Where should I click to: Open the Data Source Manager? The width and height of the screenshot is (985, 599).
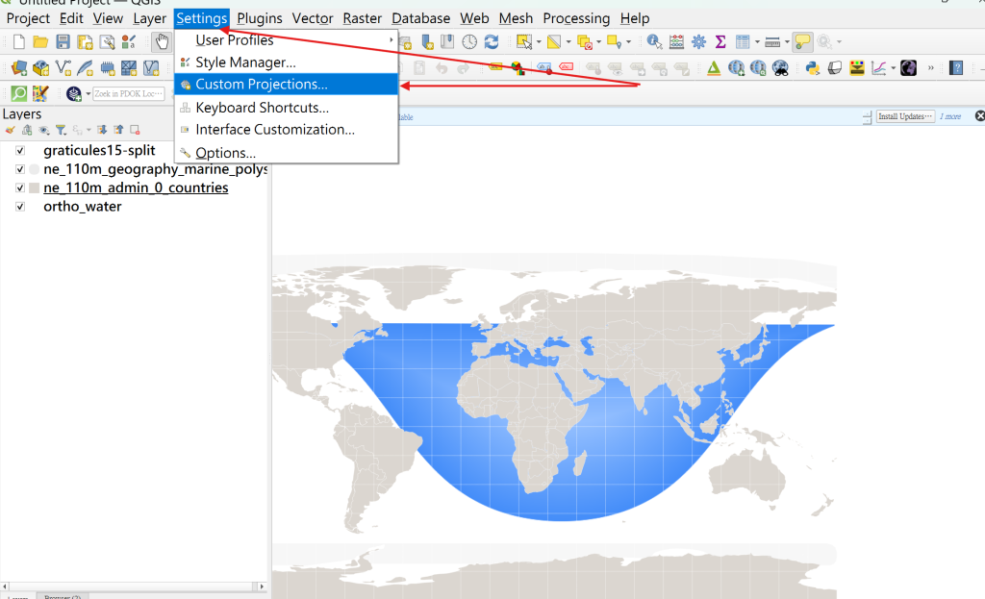coord(19,68)
